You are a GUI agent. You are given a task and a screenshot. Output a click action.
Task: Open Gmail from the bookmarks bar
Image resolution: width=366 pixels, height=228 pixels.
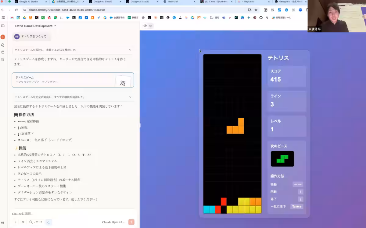pyautogui.click(x=11, y=18)
